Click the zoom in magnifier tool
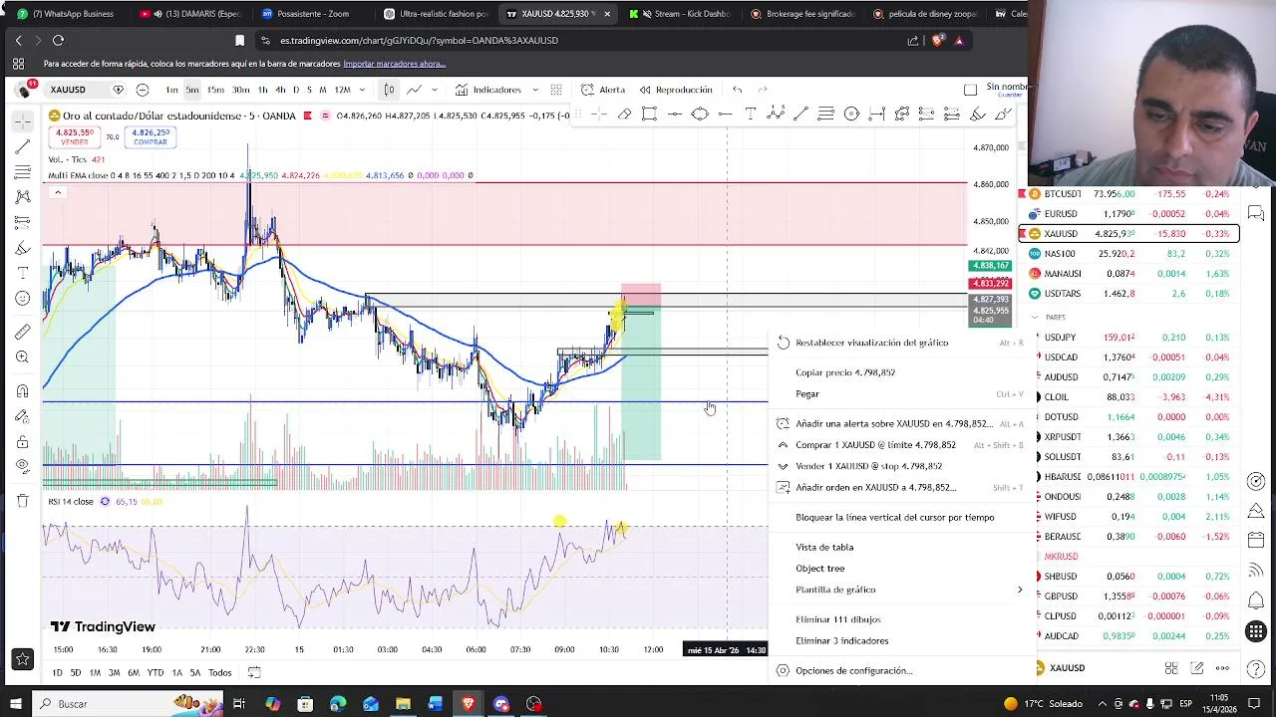Screen dimensions: 1276x717 (23, 358)
